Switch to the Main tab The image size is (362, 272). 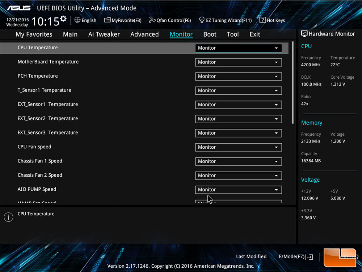[x=70, y=34]
